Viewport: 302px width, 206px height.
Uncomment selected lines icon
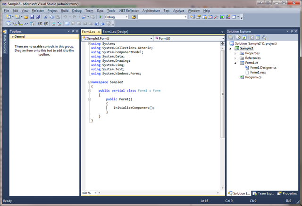click(x=59, y=24)
